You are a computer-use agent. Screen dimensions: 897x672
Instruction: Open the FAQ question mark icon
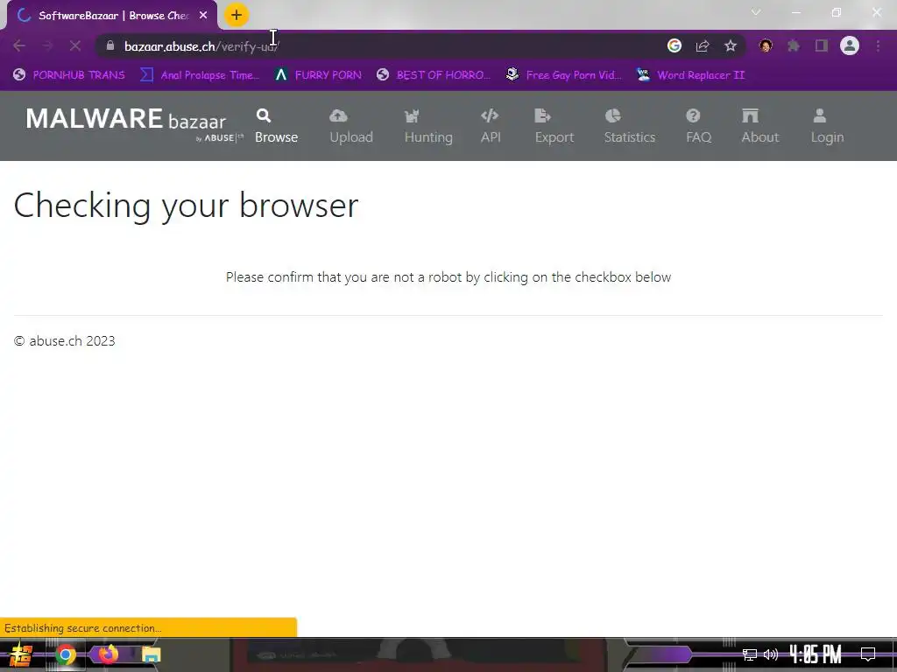(x=693, y=116)
